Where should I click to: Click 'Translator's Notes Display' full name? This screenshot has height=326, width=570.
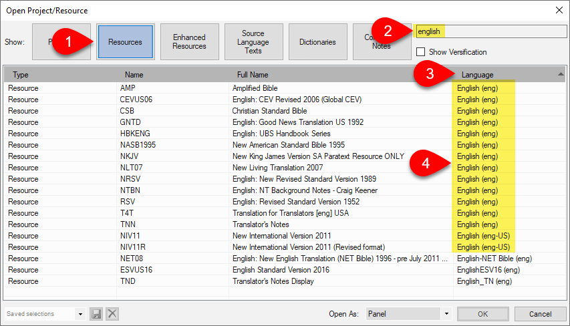click(273, 281)
